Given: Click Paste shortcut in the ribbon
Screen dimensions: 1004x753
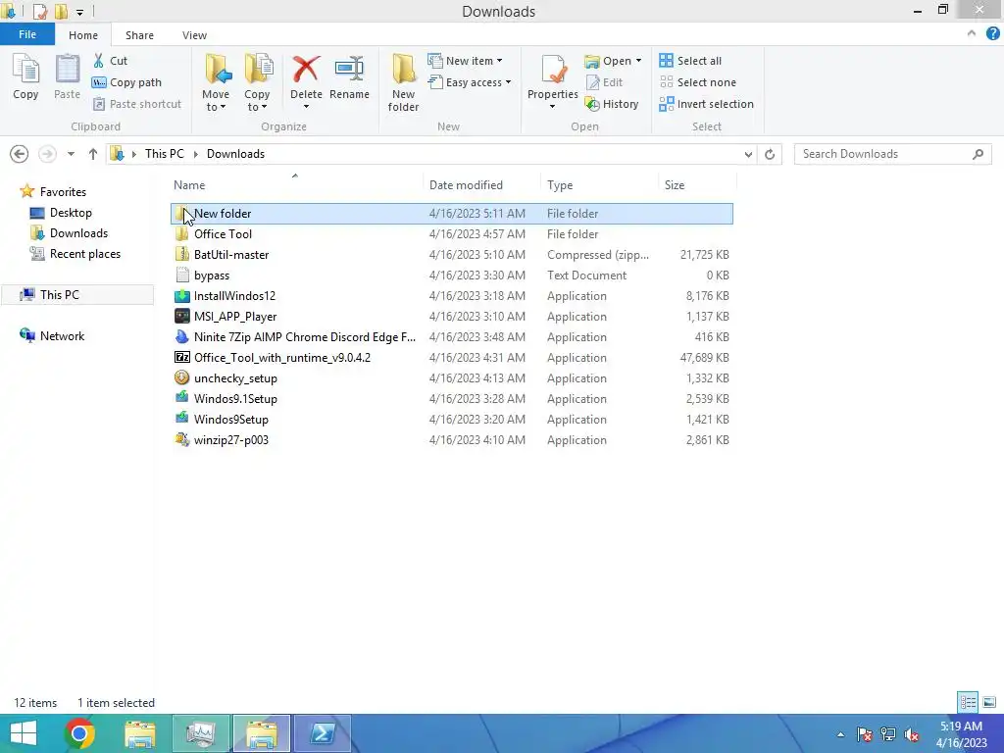Looking at the screenshot, I should tap(137, 104).
